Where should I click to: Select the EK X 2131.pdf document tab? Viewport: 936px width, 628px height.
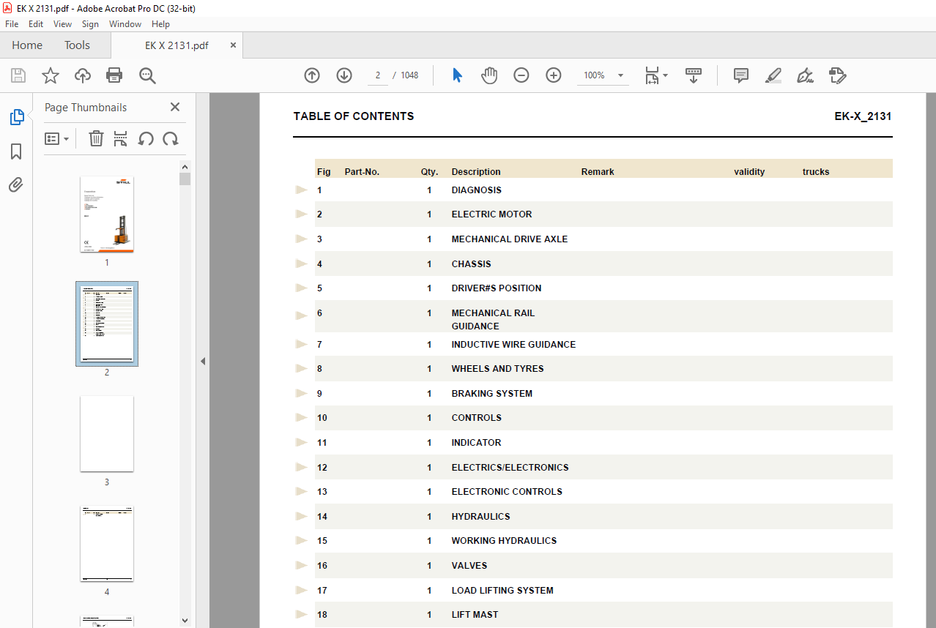(x=177, y=45)
